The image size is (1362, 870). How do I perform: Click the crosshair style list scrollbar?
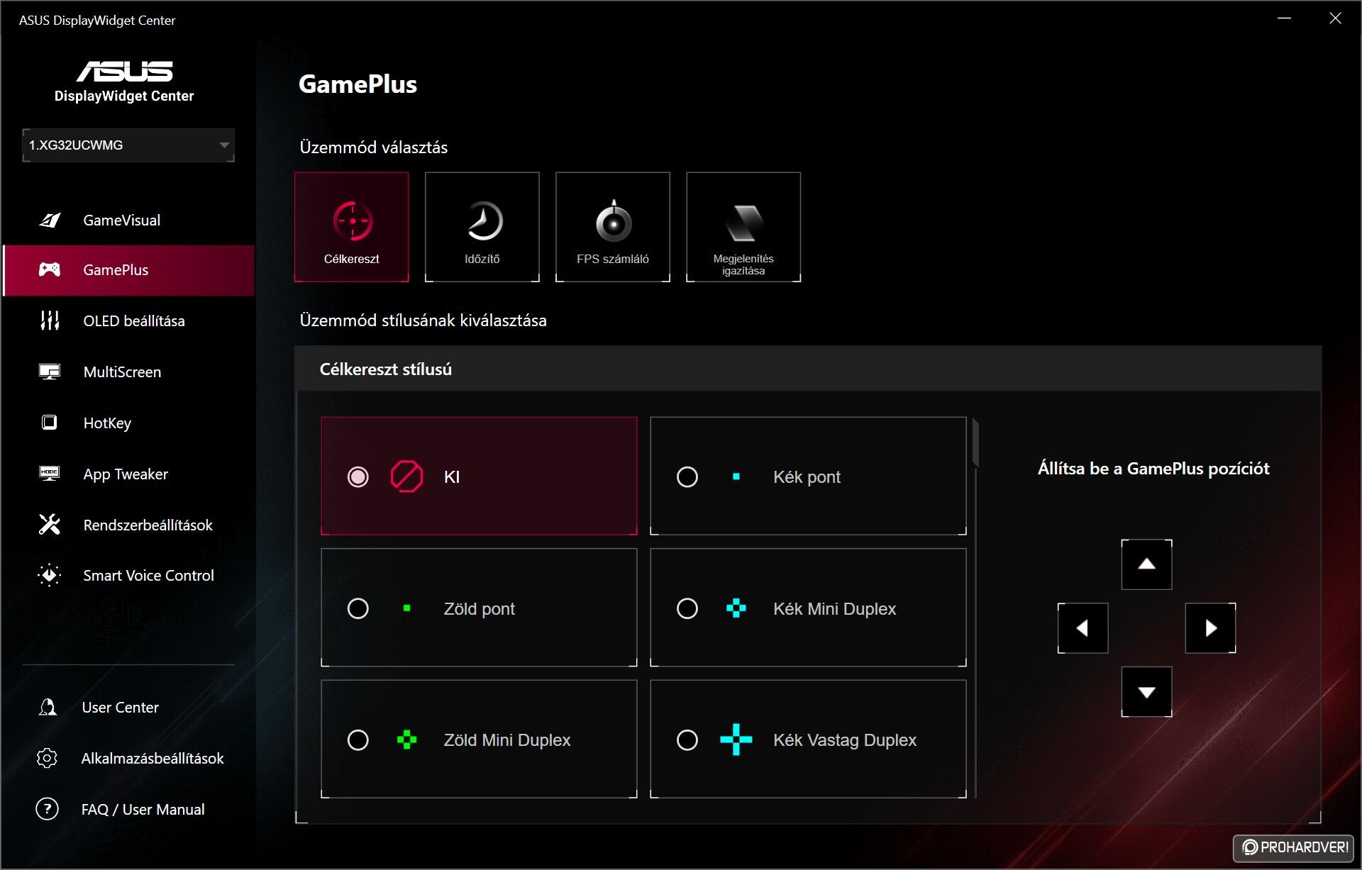pyautogui.click(x=976, y=443)
